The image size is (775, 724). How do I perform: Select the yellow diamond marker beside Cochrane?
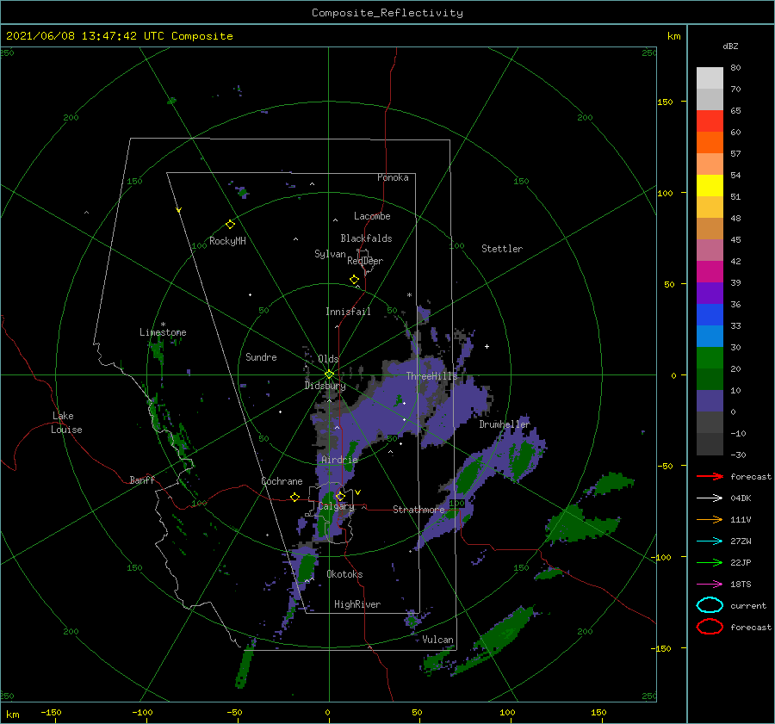pos(294,497)
